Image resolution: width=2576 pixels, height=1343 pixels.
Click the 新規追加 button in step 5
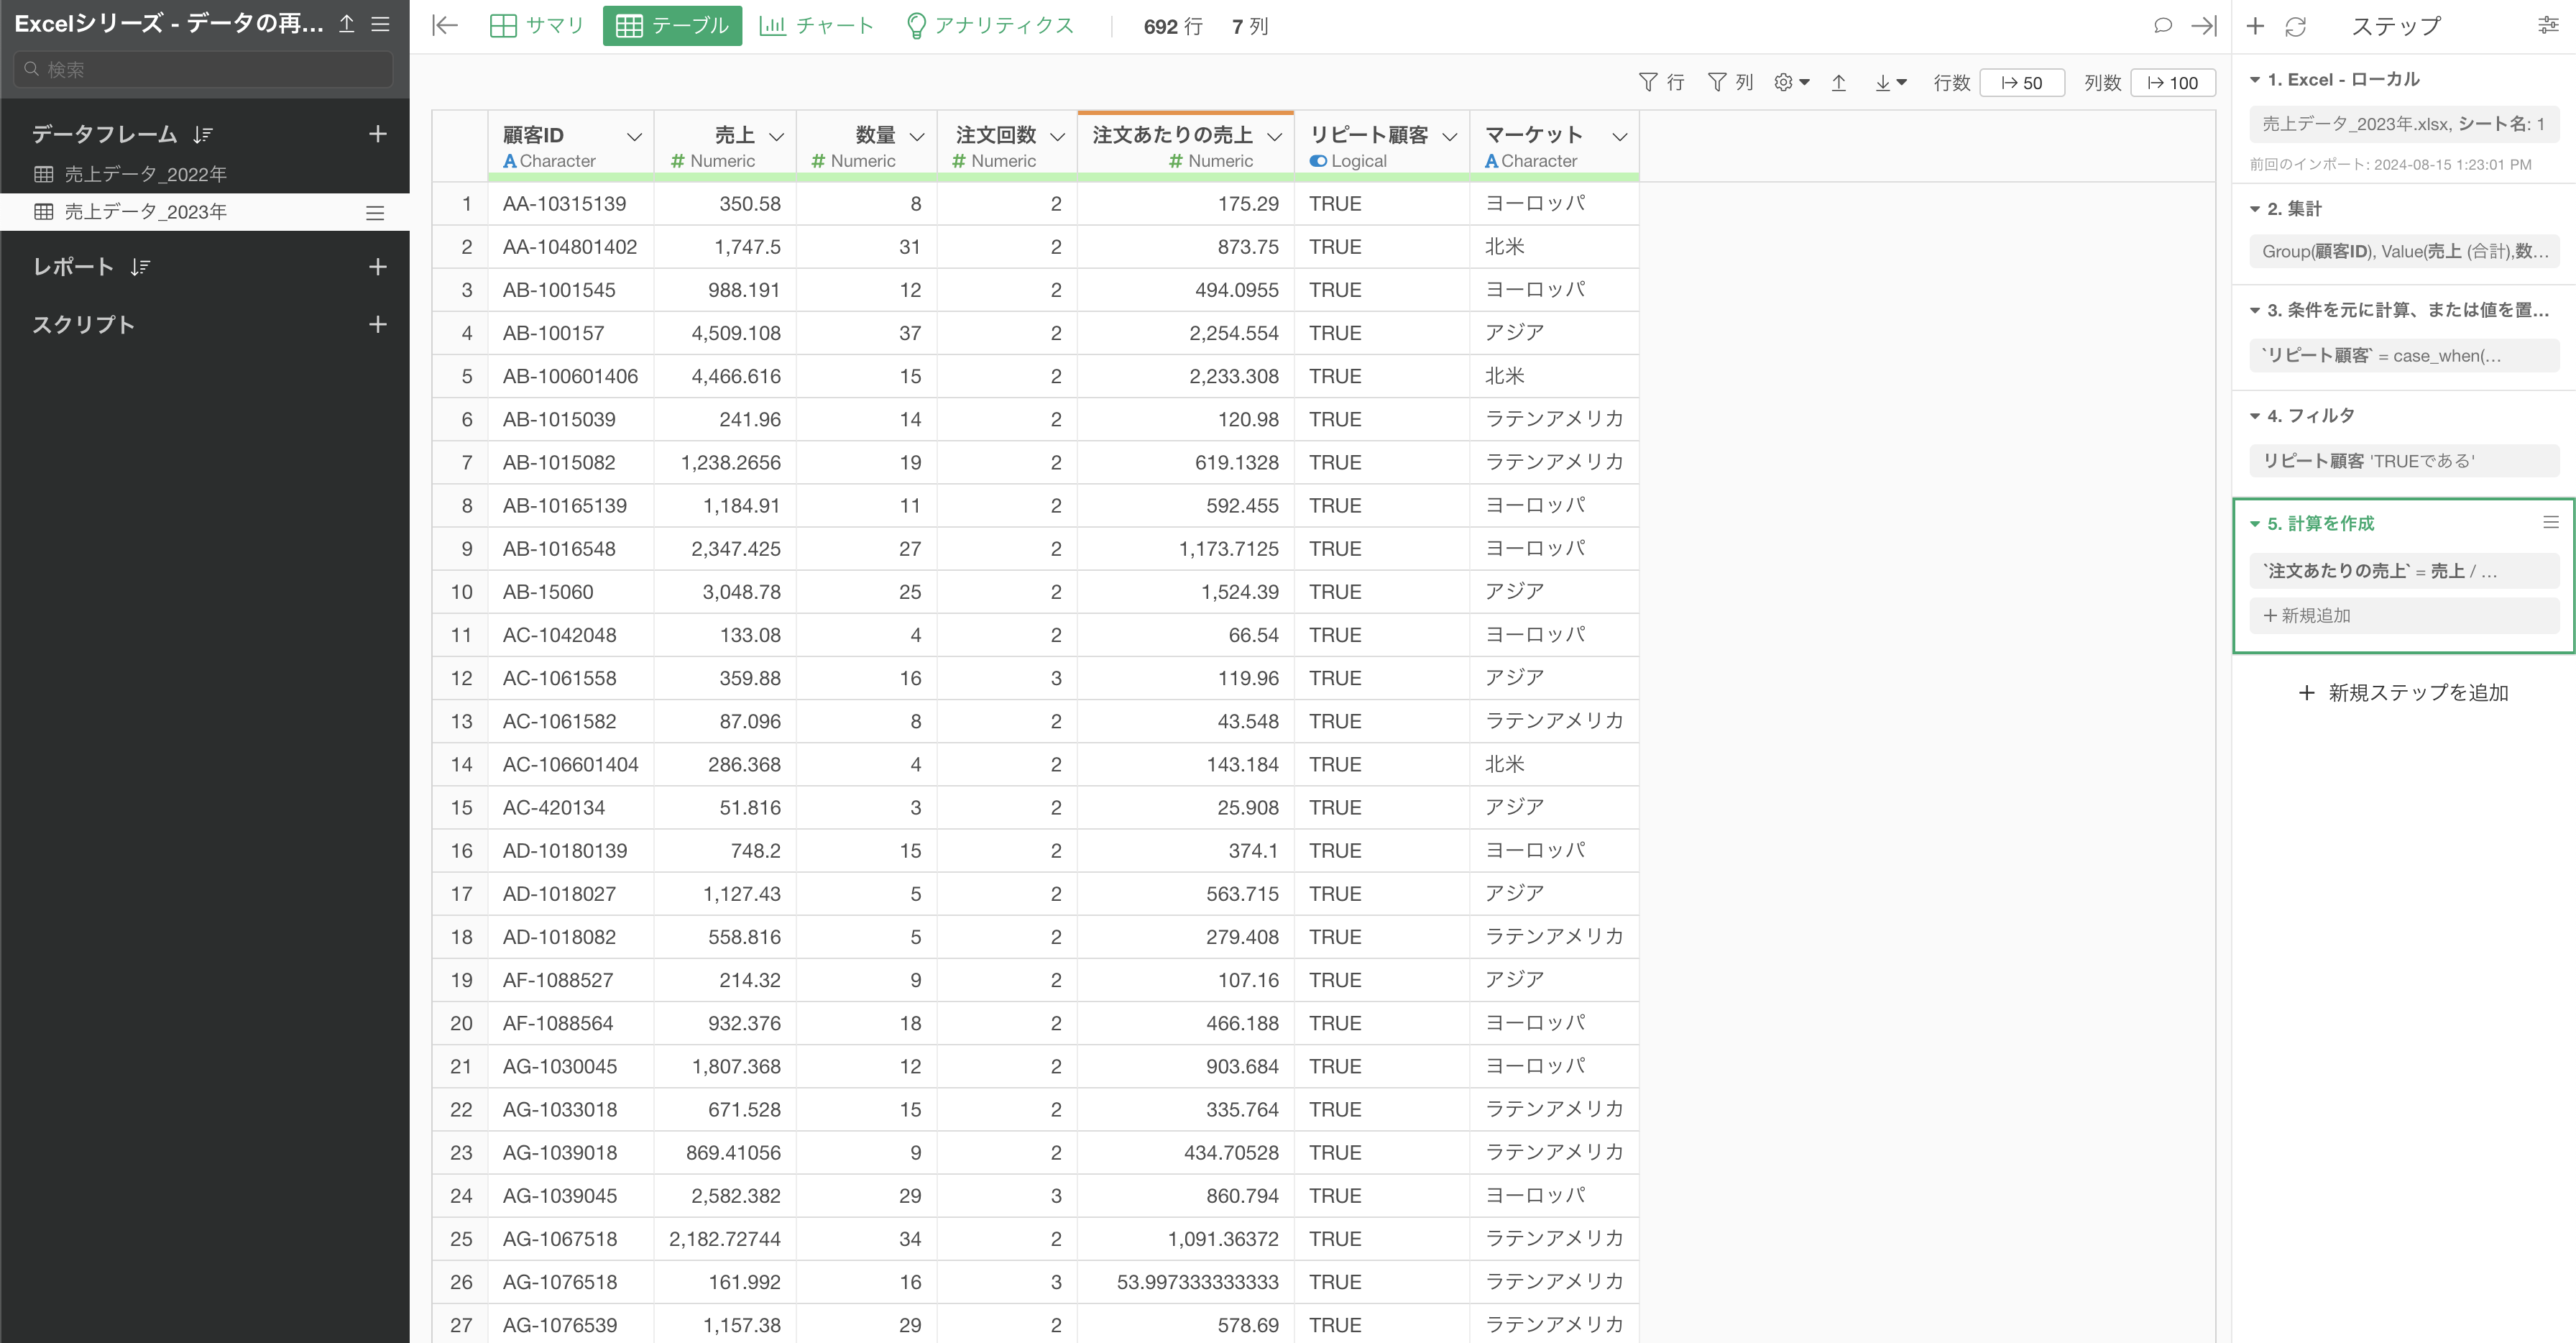2307,616
